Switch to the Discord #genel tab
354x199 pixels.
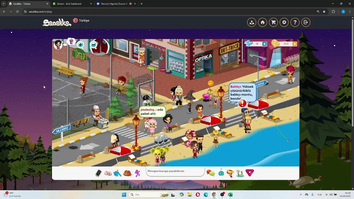coord(113,4)
